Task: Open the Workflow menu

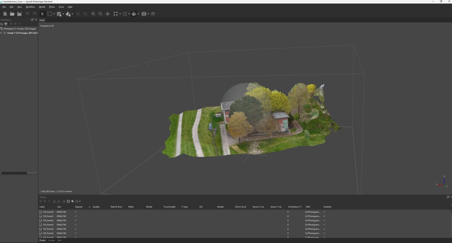Action: click(x=30, y=7)
